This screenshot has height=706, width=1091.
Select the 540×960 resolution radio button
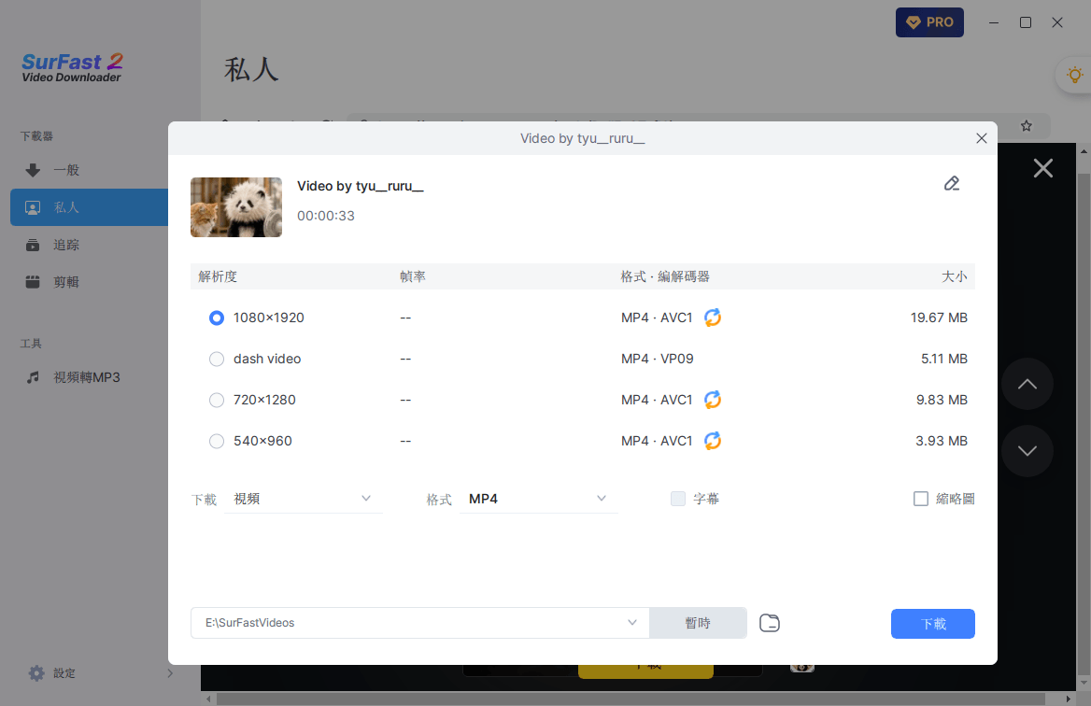click(217, 441)
